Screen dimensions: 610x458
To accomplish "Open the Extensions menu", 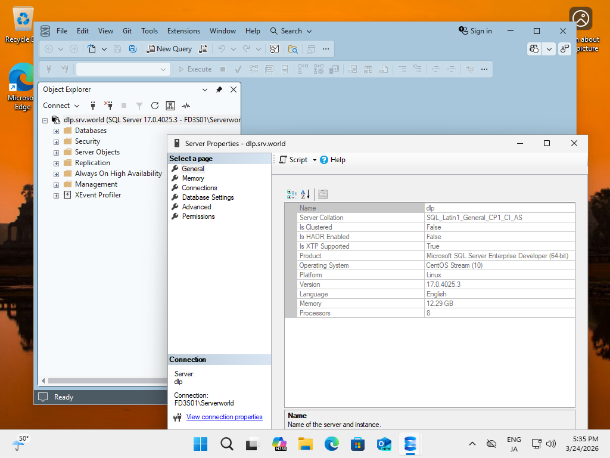I will pyautogui.click(x=183, y=31).
